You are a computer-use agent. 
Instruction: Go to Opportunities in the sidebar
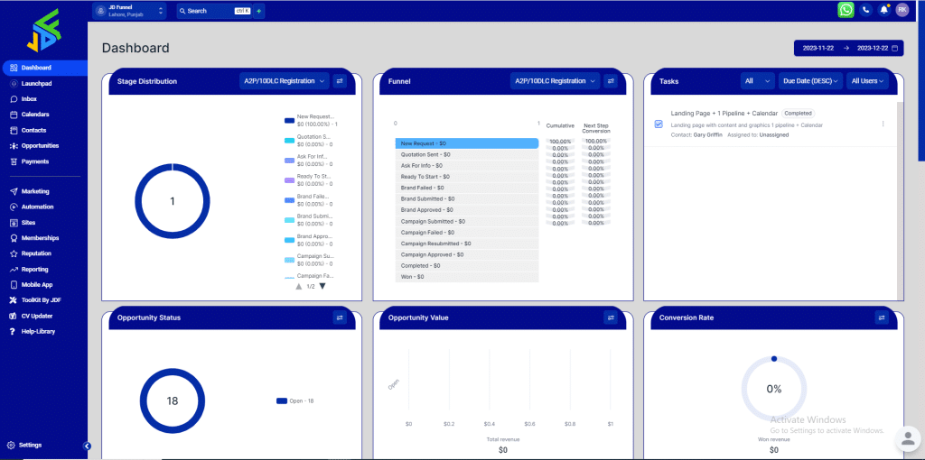pos(40,146)
